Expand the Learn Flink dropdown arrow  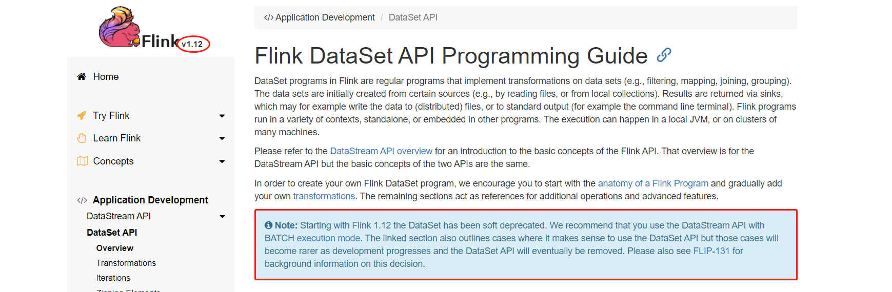[222, 139]
